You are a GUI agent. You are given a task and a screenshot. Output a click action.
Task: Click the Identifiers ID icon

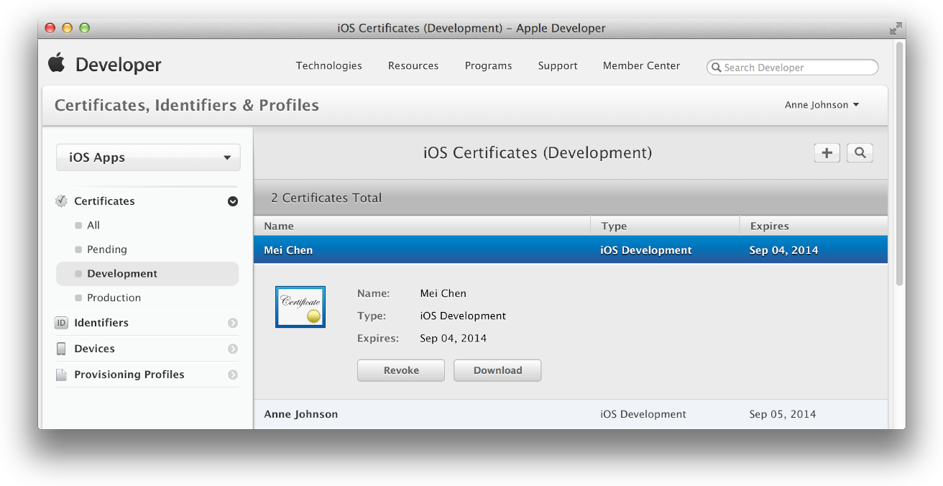61,323
